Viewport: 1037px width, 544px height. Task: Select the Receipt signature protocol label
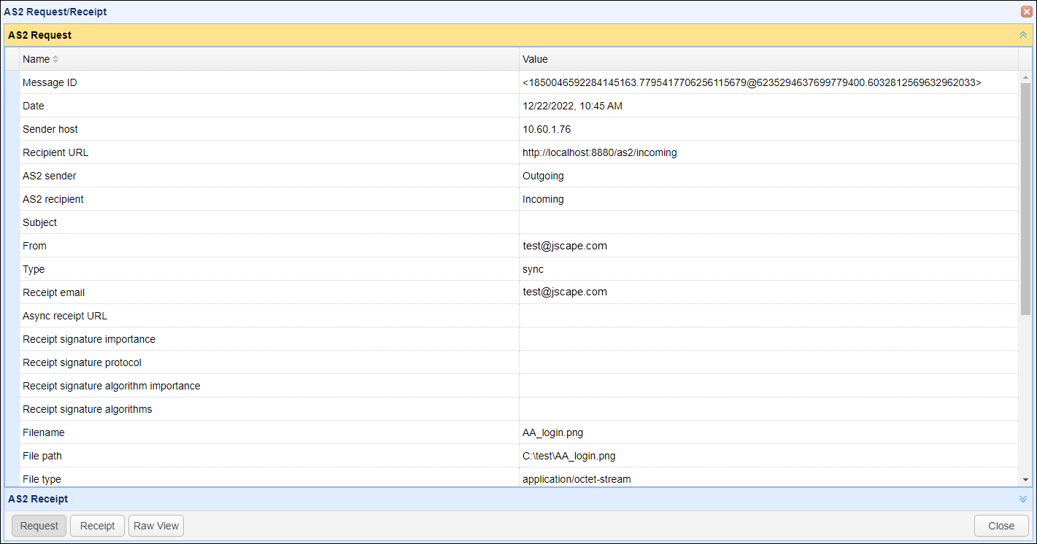[x=82, y=362]
